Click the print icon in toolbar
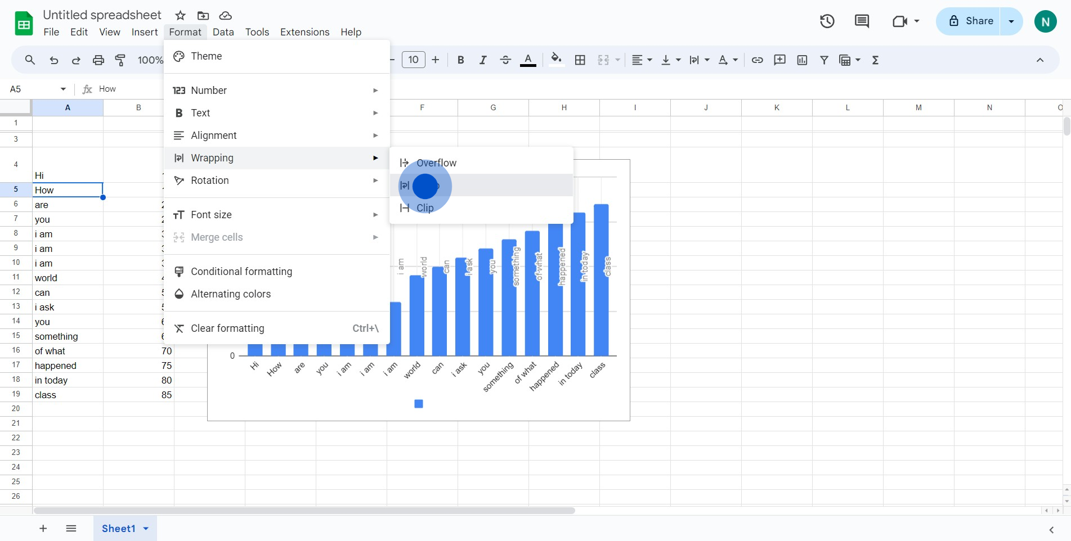1071x541 pixels. pos(98,60)
